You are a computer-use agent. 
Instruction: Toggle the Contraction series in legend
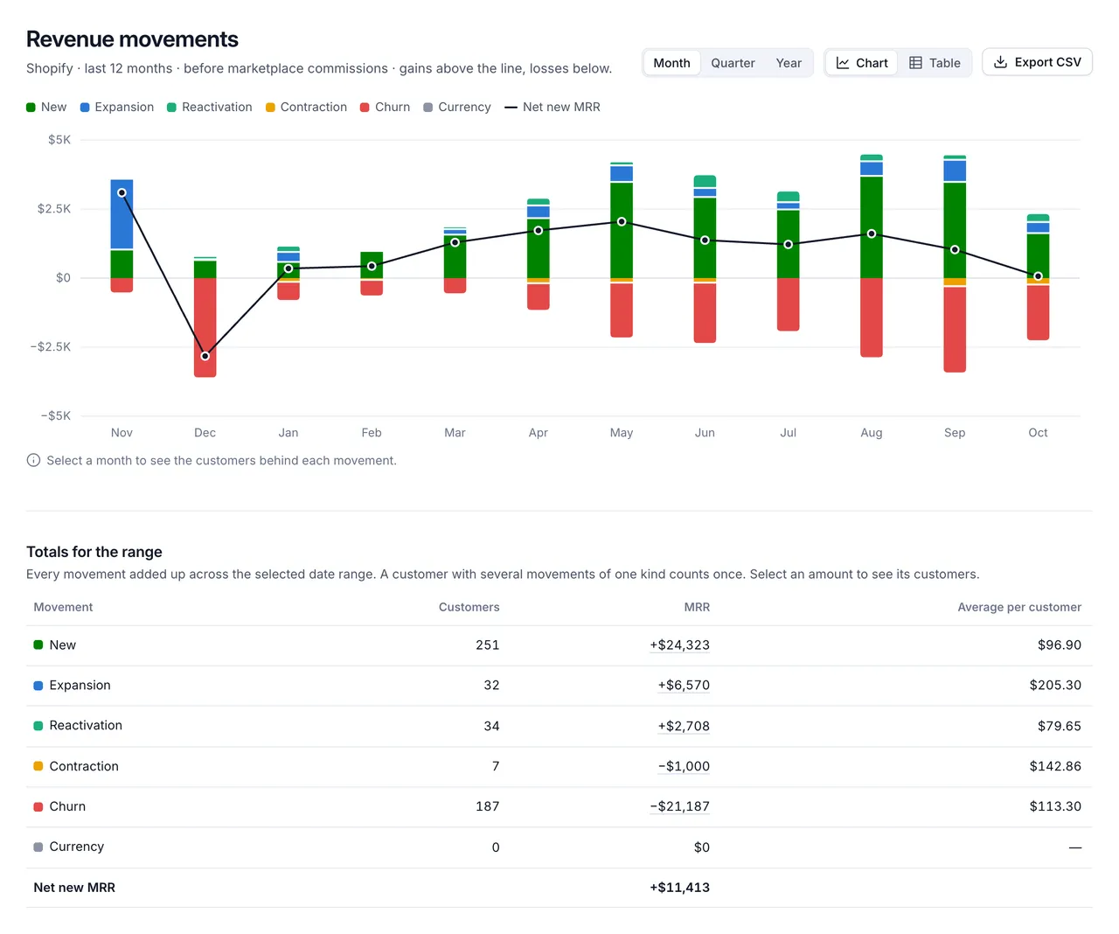click(x=307, y=107)
